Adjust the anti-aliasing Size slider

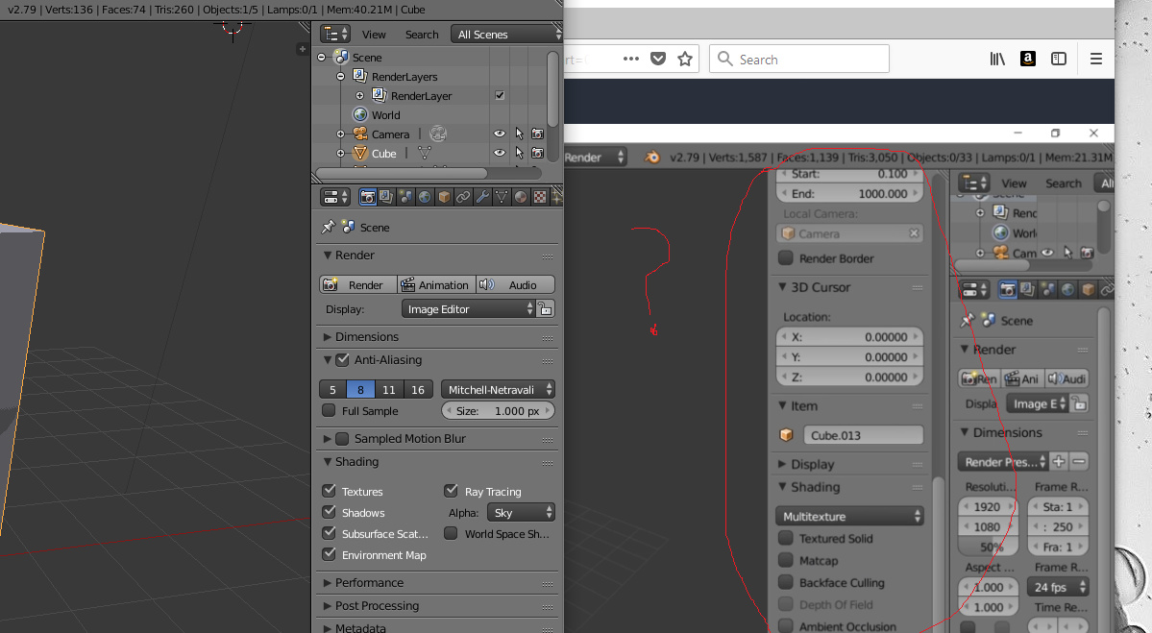[498, 410]
